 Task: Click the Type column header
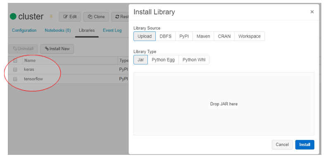click(124, 61)
